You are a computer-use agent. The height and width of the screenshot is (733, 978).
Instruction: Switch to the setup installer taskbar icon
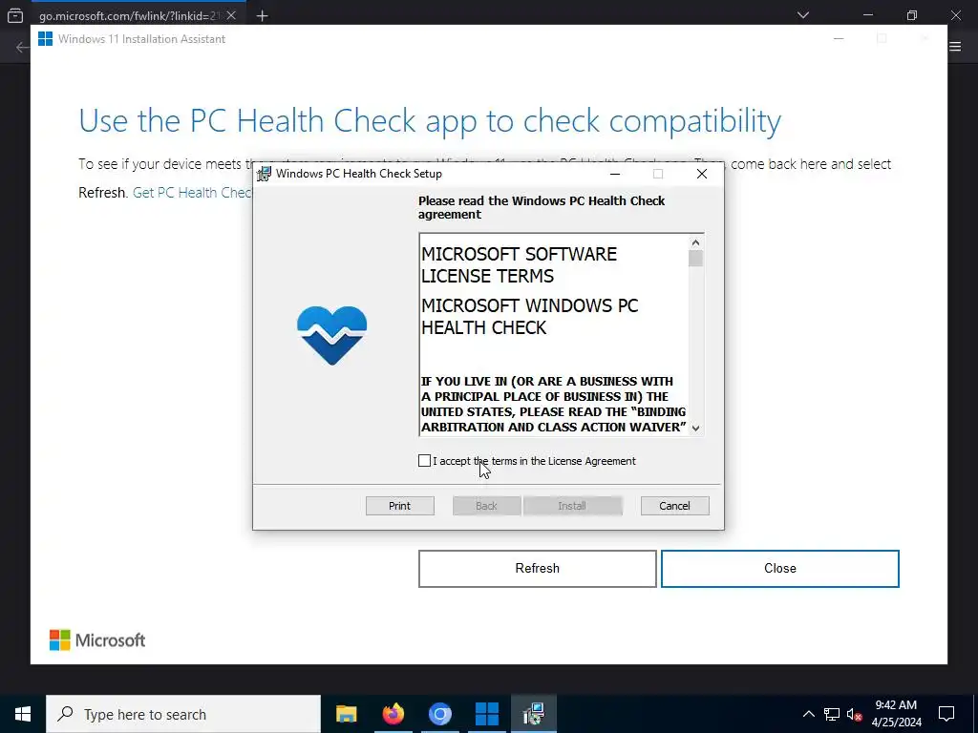click(534, 714)
